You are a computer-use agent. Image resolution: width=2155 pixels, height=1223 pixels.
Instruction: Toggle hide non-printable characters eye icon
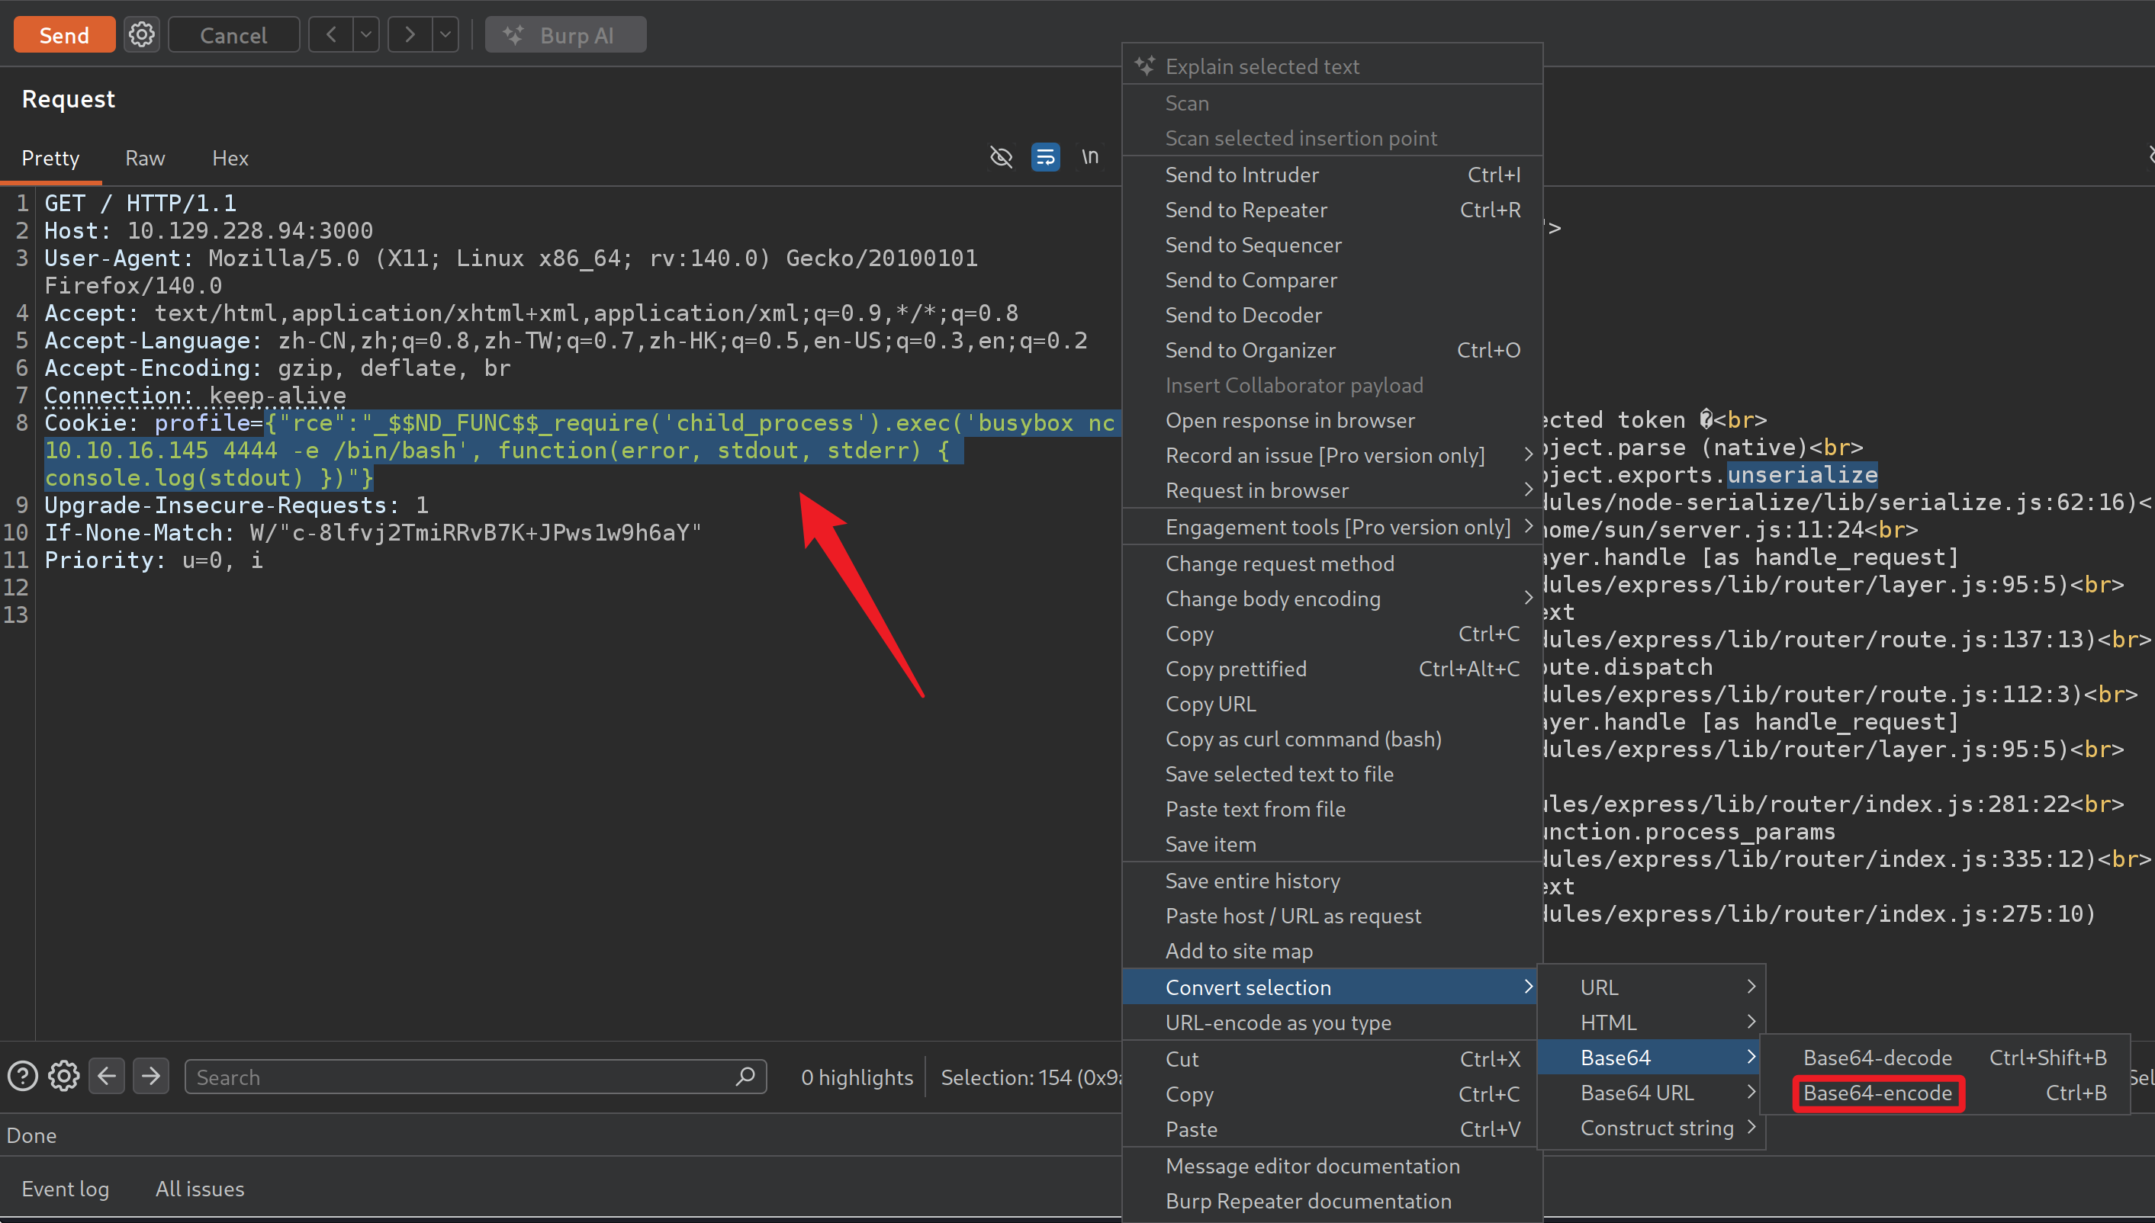[1001, 157]
